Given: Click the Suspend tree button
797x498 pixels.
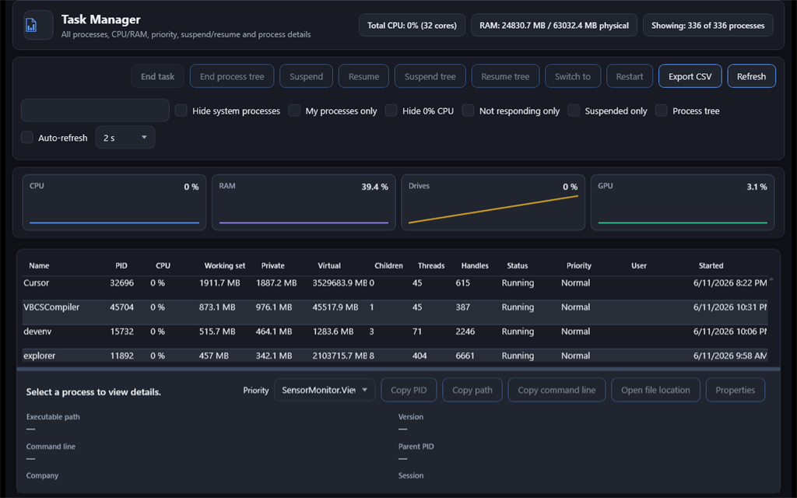Looking at the screenshot, I should point(430,76).
